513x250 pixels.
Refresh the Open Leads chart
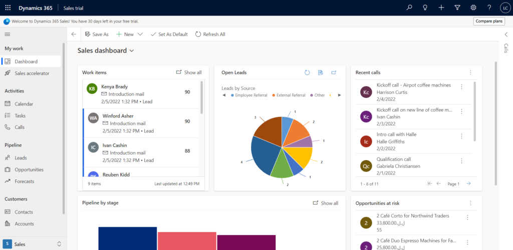307,72
